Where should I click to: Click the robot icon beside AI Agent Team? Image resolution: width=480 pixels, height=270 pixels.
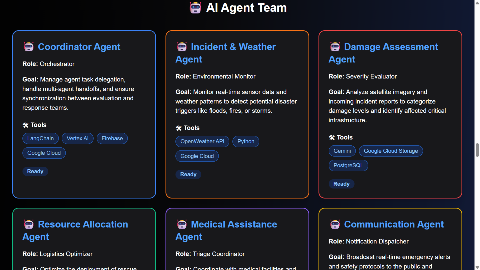click(195, 8)
